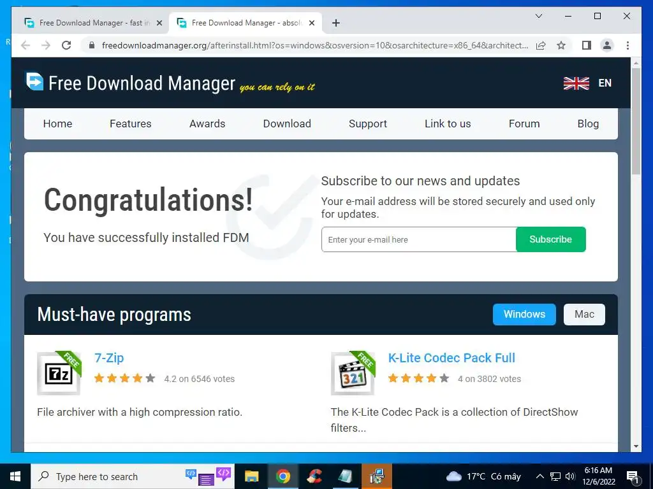Open the 7-Zip program link

pos(109,358)
